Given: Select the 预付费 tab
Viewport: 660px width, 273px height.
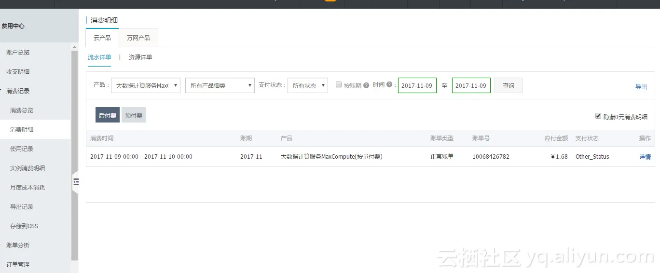Looking at the screenshot, I should point(134,115).
